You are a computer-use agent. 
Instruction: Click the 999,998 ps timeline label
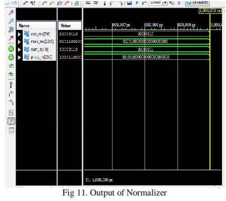click(x=154, y=25)
